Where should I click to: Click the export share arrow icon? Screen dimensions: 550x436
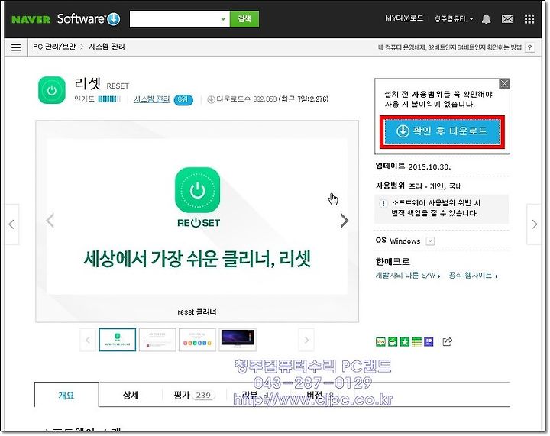(x=447, y=341)
